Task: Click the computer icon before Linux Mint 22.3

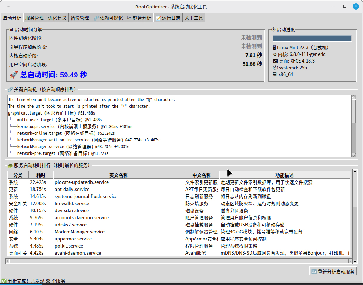Action: (275, 47)
